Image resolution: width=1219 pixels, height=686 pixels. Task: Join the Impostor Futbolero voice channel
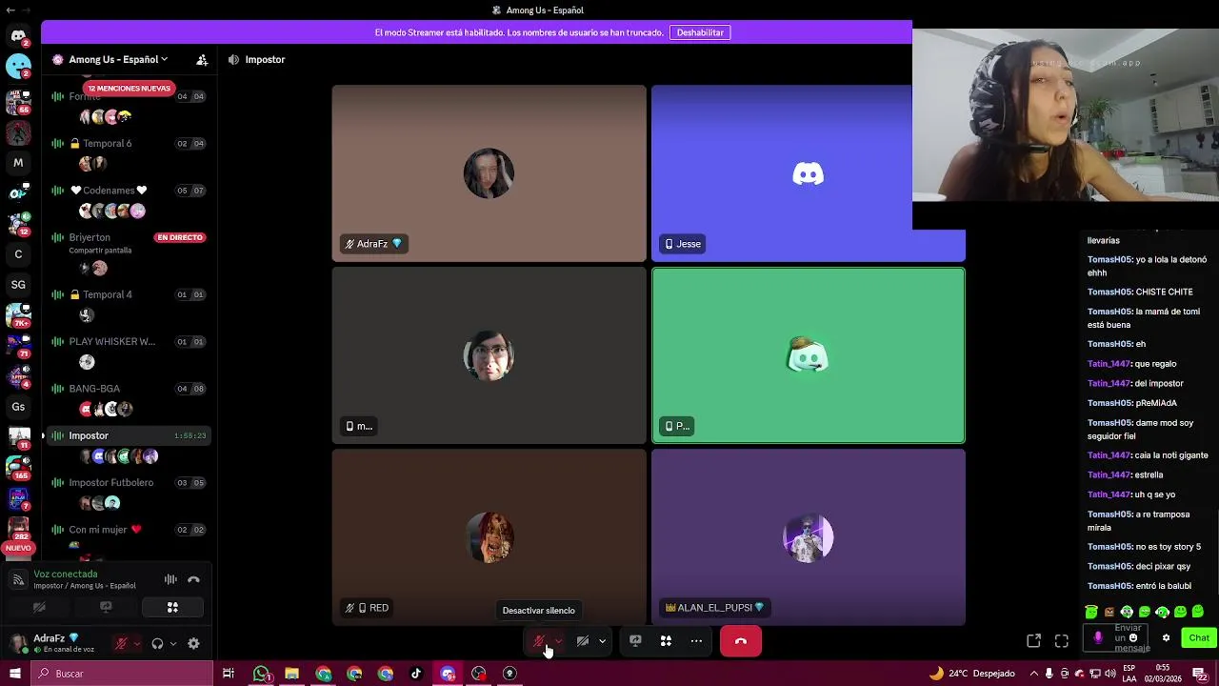point(129,482)
